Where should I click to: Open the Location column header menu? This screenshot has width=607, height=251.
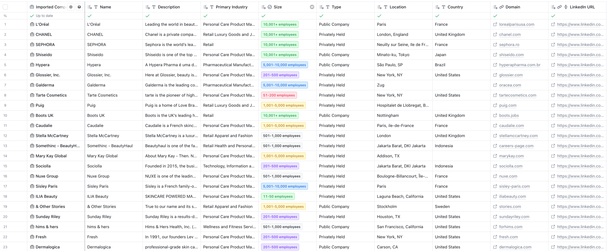(x=403, y=7)
